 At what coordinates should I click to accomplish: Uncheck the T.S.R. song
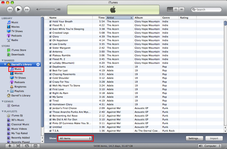(x=51, y=131)
